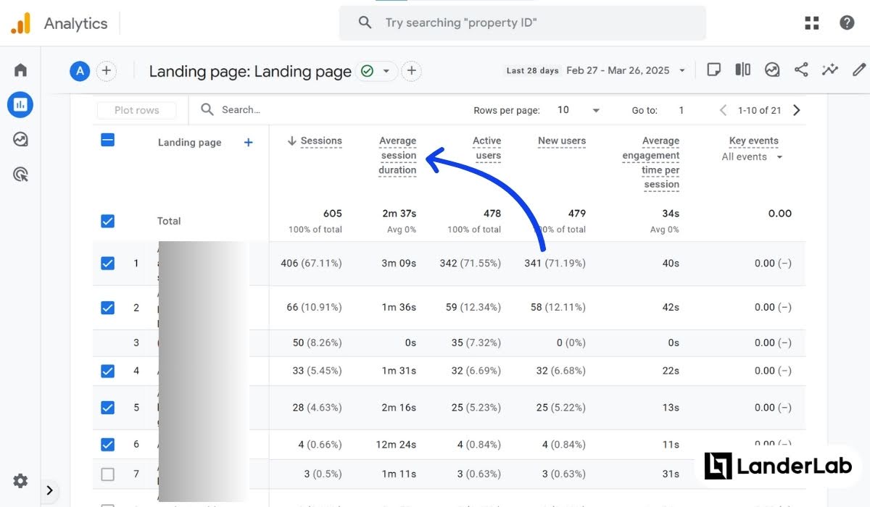Screen dimensions: 870x507
Task: Sort by Average engagement time per session
Action: [x=651, y=163]
